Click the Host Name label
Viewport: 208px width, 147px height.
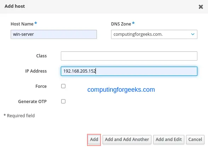(x=22, y=24)
